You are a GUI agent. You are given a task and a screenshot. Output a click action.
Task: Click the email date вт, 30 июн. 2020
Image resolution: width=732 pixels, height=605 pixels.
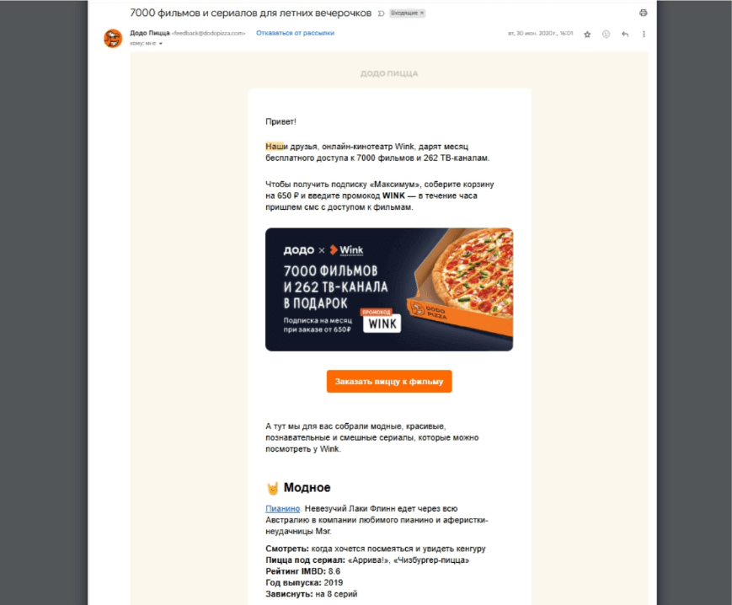[540, 34]
